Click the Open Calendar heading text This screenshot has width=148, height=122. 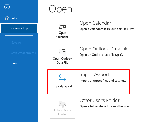pos(95,23)
